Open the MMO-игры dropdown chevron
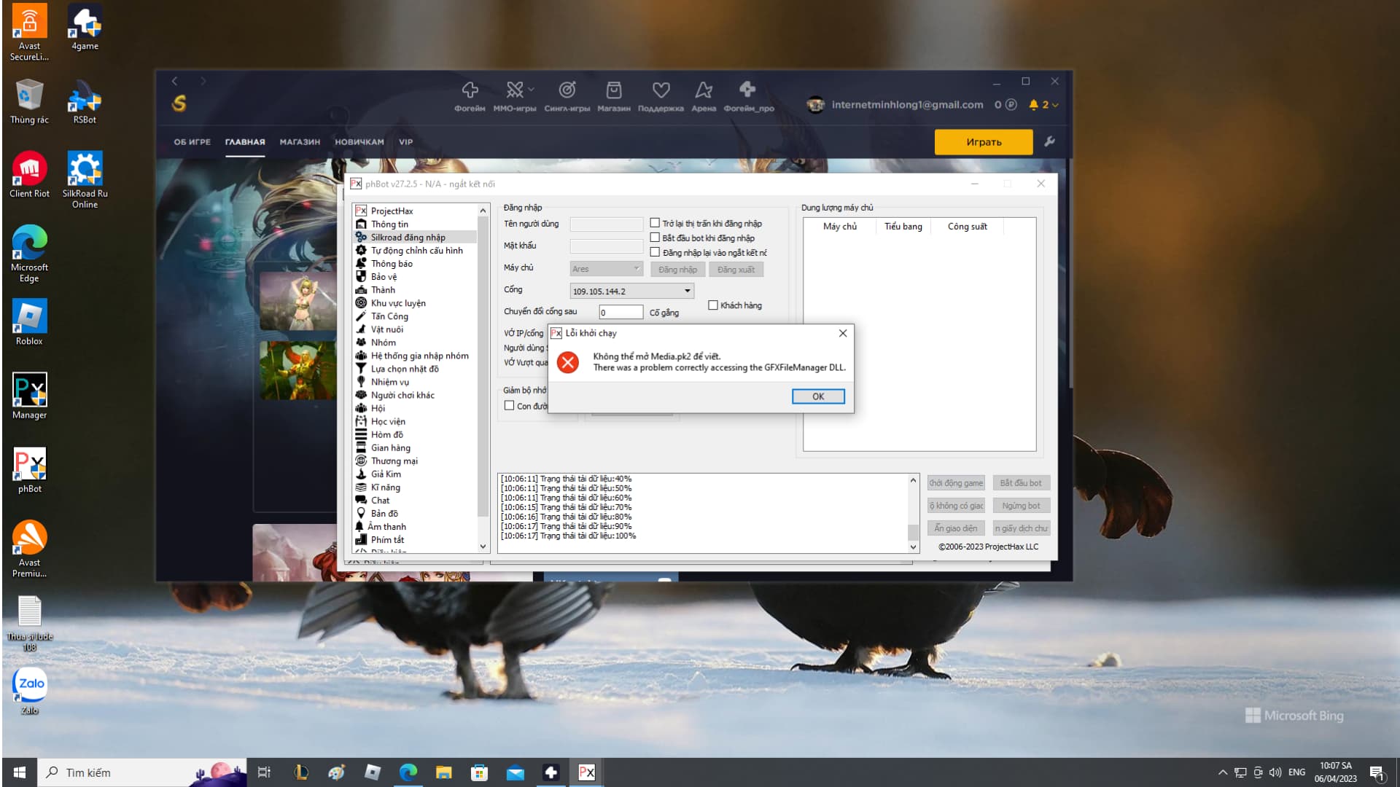This screenshot has width=1400, height=787. tap(532, 90)
